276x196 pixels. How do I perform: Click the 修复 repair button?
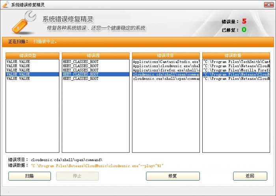pyautogui.click(x=173, y=176)
